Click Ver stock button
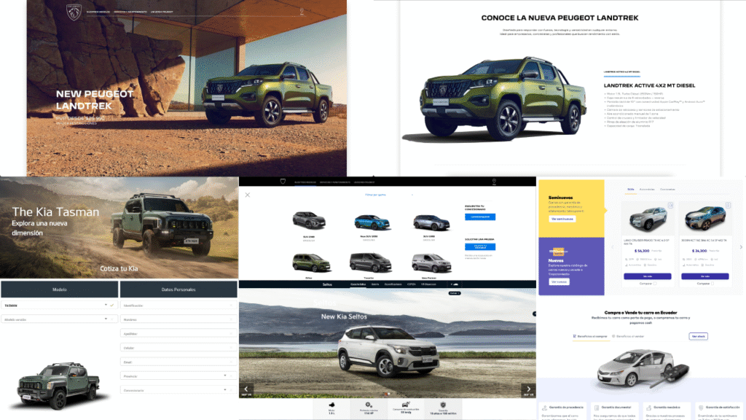This screenshot has height=420, width=746. [698, 336]
